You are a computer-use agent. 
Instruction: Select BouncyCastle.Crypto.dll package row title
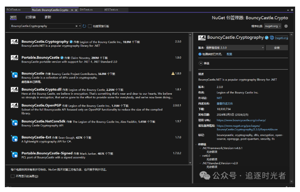click(42, 89)
